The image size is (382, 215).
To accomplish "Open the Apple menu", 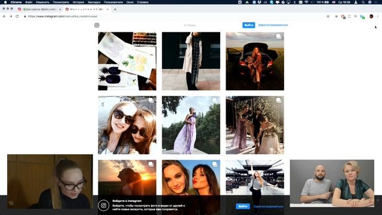I will 5,2.
